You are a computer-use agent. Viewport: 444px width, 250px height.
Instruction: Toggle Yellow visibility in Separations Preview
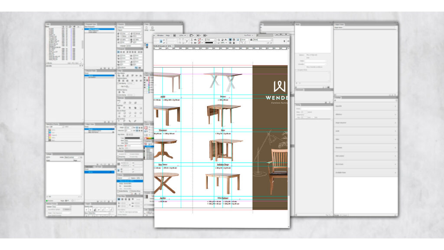[47, 138]
